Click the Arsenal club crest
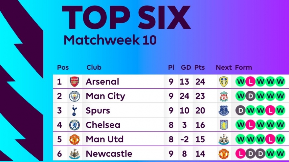Screen dimensions: 289x162 (x=75, y=81)
